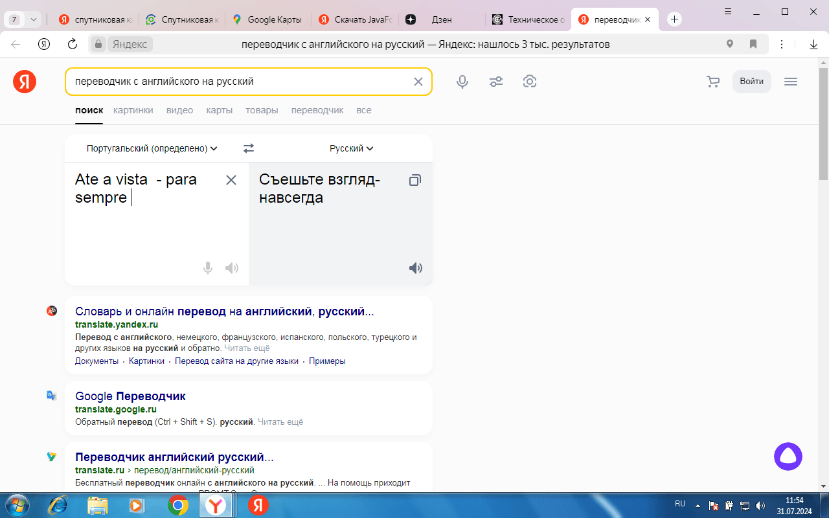Listen to the source text pronunciation
This screenshot has width=829, height=518.
232,268
